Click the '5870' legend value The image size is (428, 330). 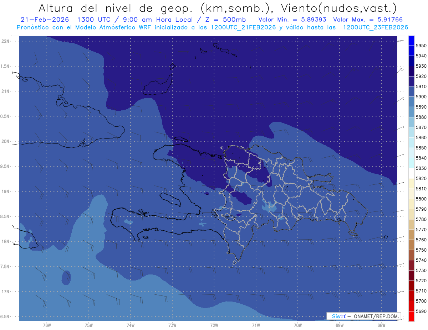click(421, 127)
